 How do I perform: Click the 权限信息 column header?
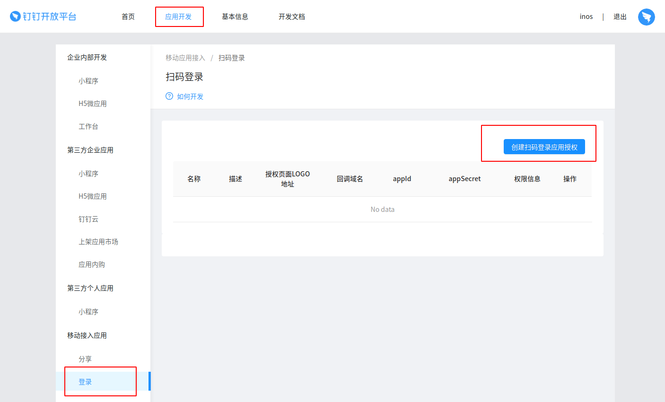pos(527,179)
